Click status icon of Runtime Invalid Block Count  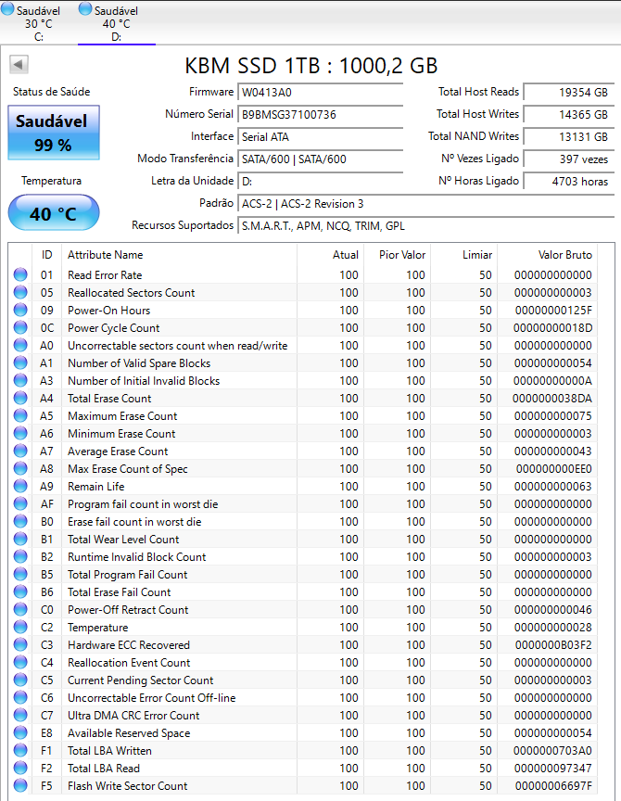(20, 557)
